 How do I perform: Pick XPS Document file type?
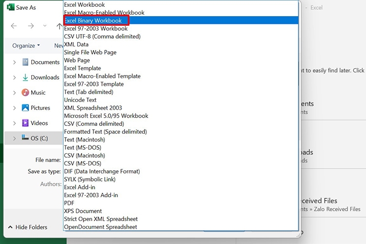(x=181, y=211)
